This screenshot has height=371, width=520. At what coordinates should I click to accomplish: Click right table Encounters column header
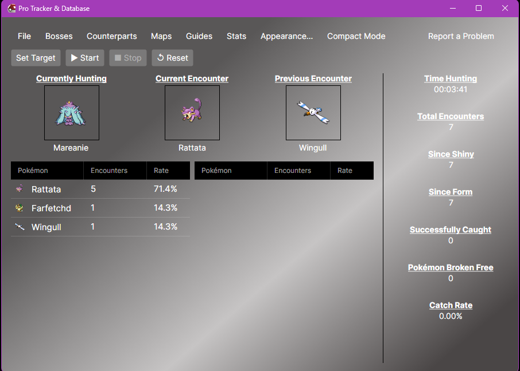coord(299,171)
